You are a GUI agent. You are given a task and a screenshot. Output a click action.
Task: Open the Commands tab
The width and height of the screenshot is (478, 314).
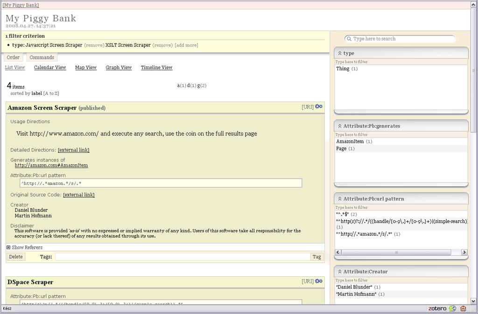(x=42, y=57)
